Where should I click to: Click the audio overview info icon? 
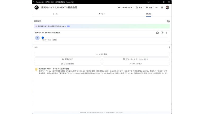168,21
